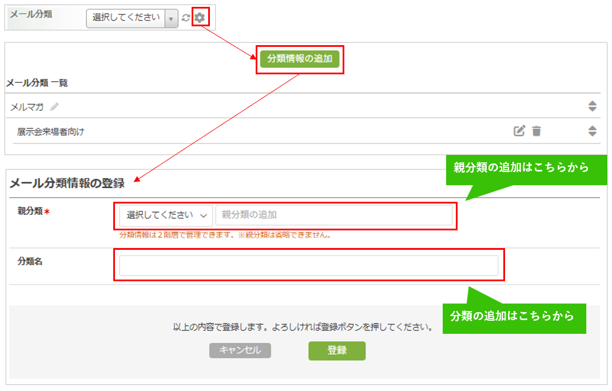Open the メール分類 dropdown at the top

tap(132, 18)
